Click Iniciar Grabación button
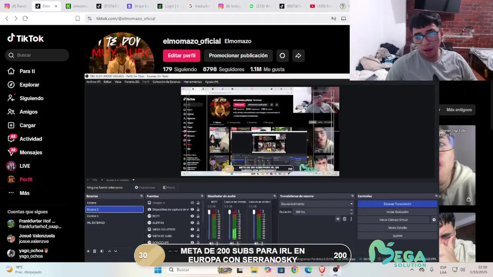493x277 pixels. coord(397,212)
